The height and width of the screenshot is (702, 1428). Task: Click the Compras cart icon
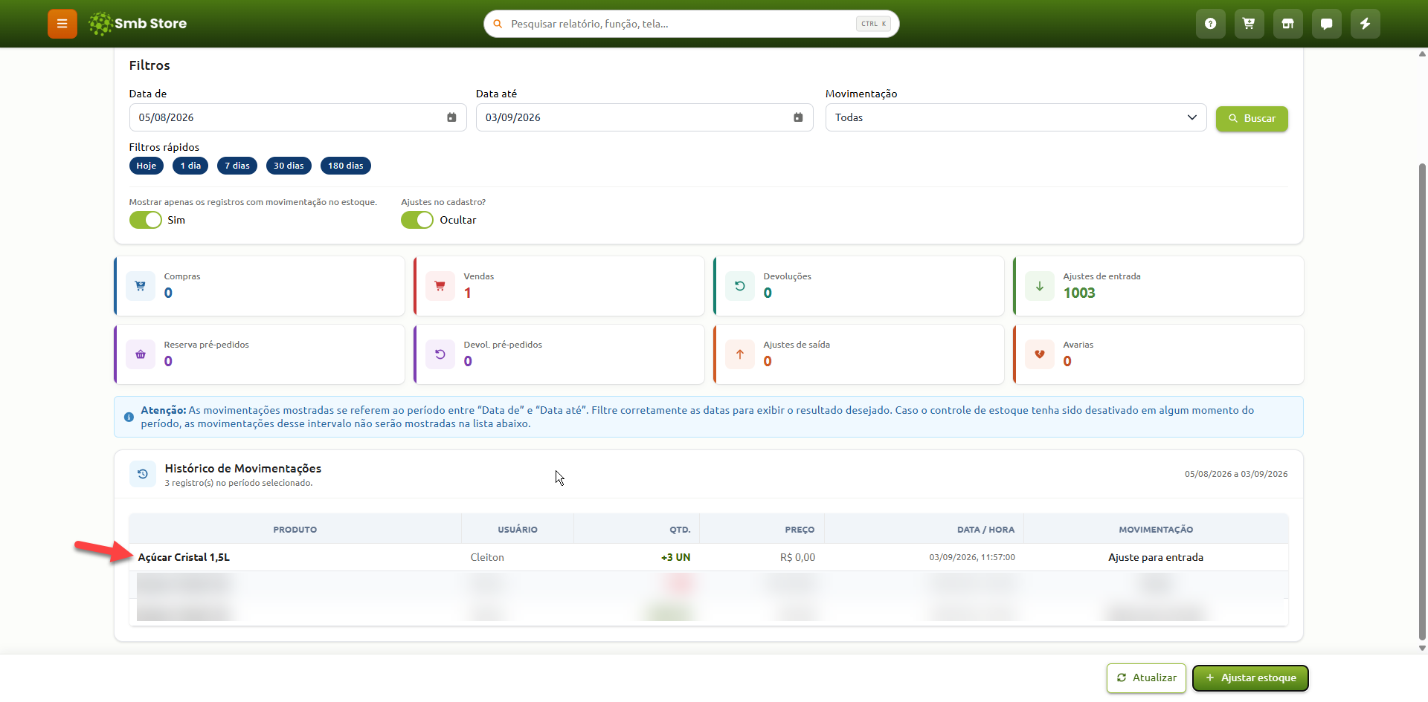pyautogui.click(x=141, y=286)
